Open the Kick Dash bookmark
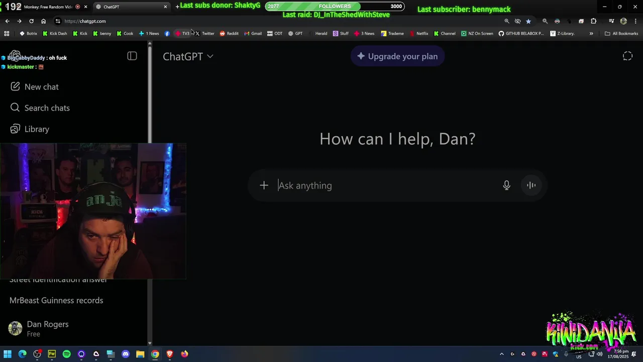The height and width of the screenshot is (362, 643). (55, 33)
